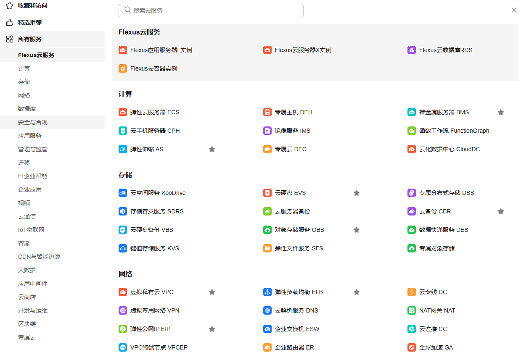Click the 云硬盘 EVS icon
This screenshot has height=360, width=521.
tap(267, 193)
